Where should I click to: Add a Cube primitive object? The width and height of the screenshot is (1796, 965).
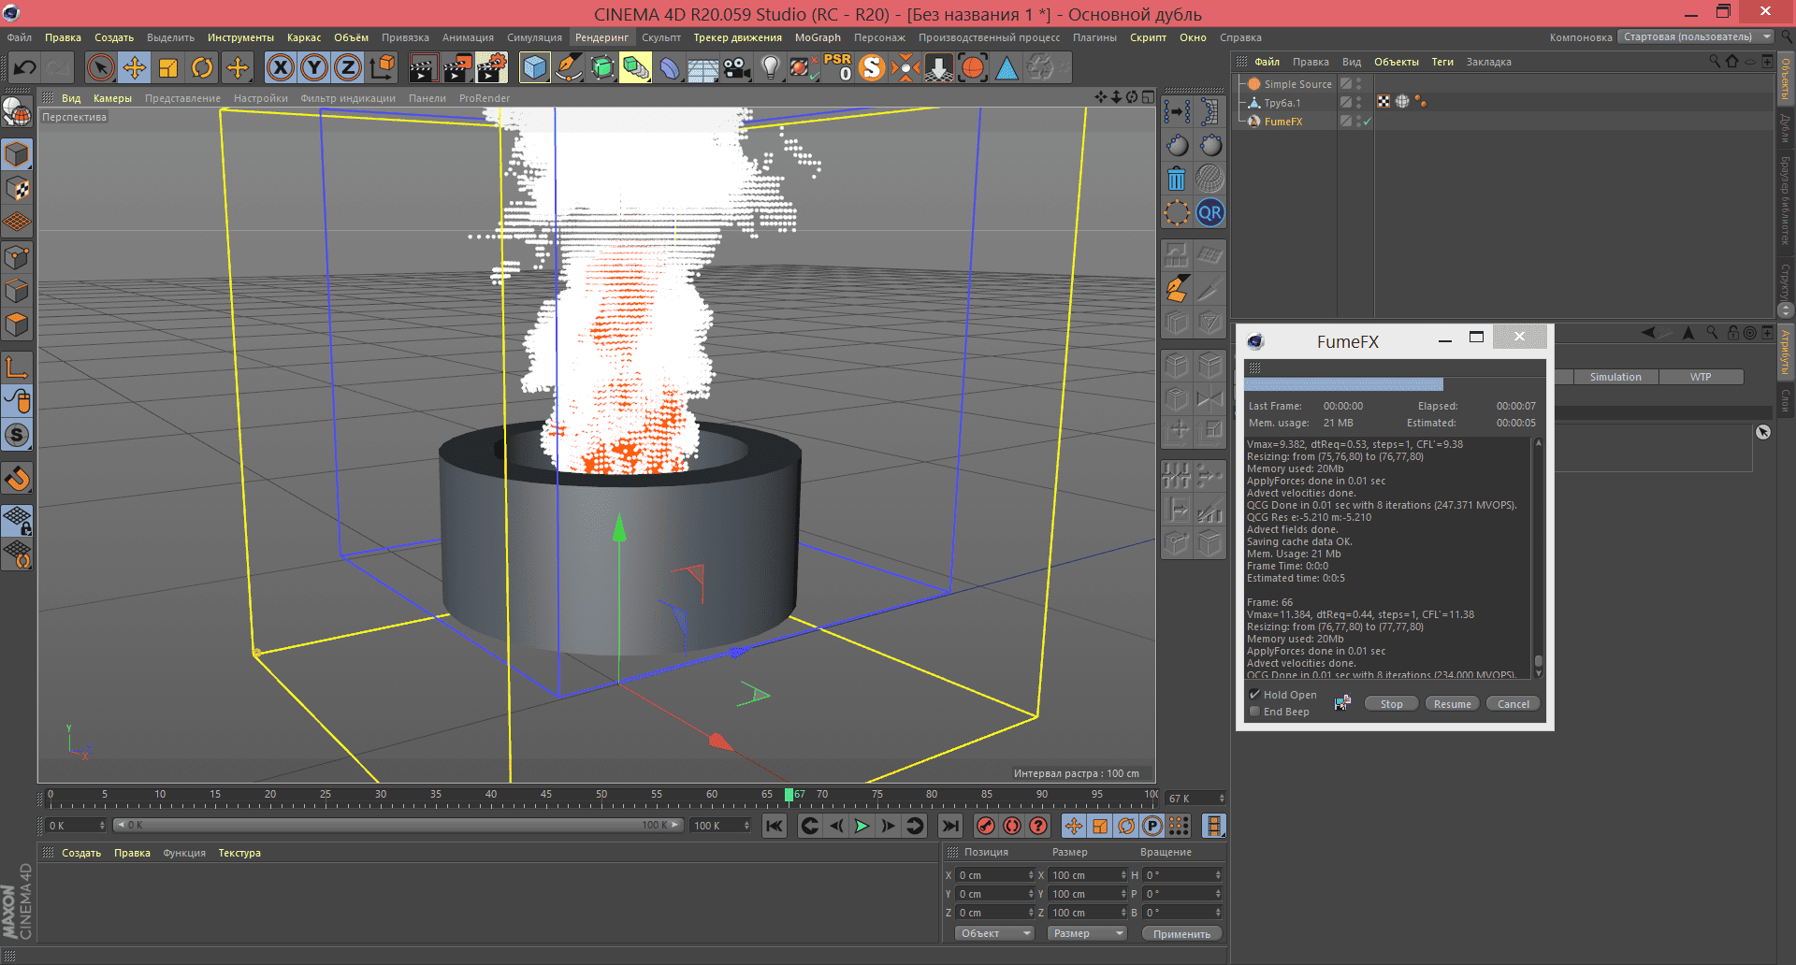(x=534, y=67)
